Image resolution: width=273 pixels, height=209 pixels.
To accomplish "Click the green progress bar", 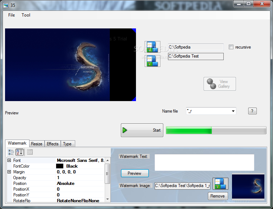I will [x=216, y=130].
